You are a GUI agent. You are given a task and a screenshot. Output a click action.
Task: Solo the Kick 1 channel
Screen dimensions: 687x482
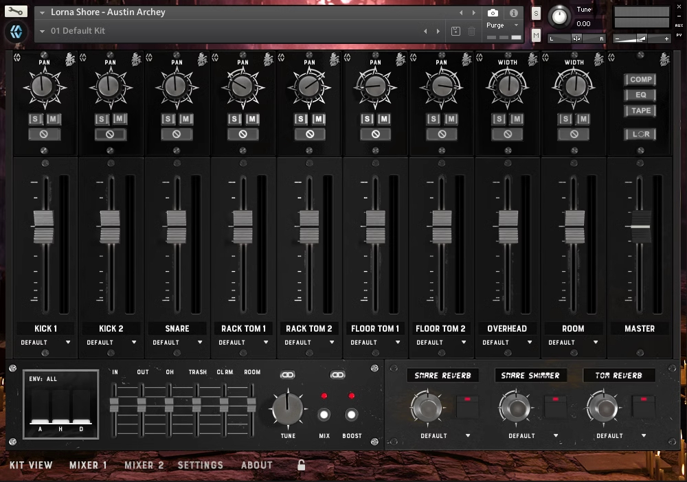(35, 119)
